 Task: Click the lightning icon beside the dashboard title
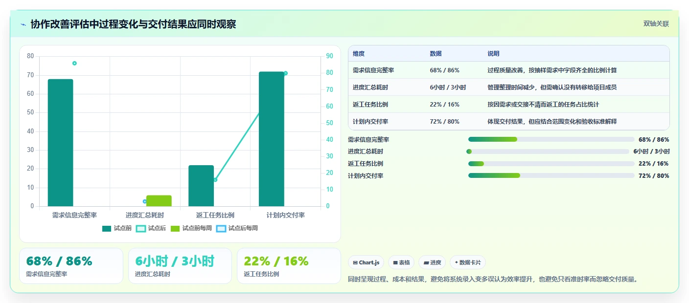tap(23, 24)
